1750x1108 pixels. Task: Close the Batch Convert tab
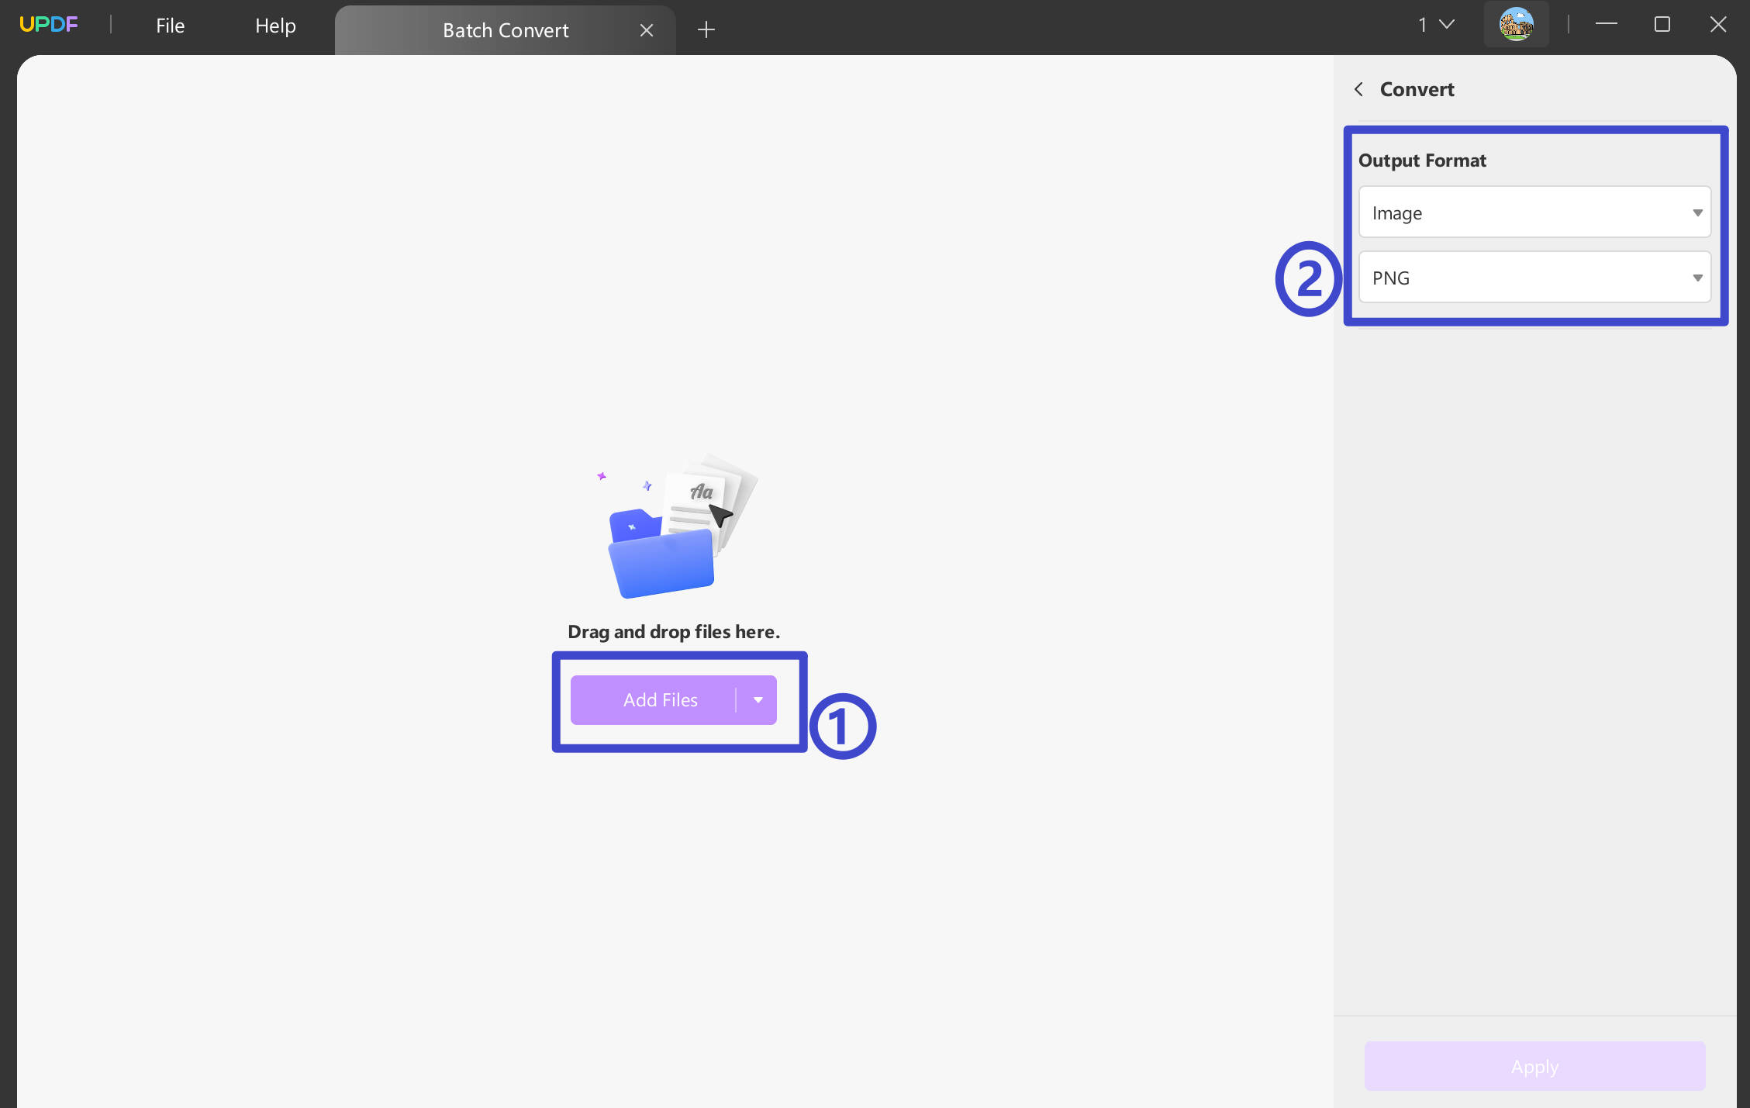click(x=647, y=29)
